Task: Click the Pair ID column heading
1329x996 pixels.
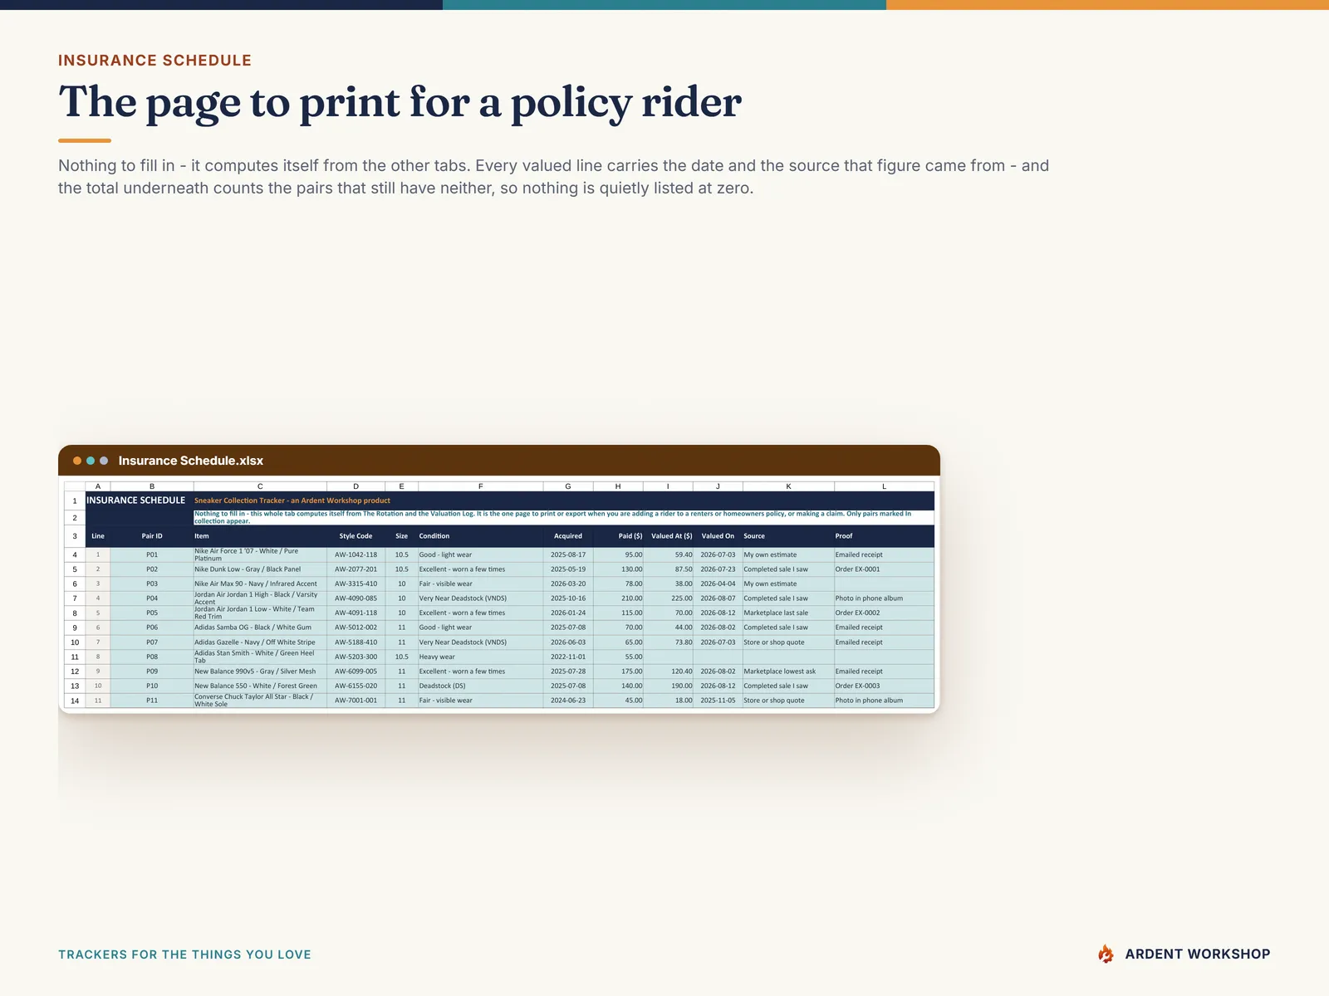Action: pos(152,536)
